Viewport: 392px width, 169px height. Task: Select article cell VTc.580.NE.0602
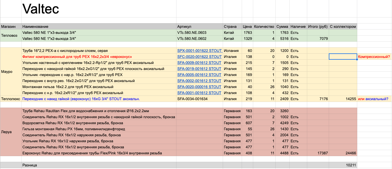click(x=199, y=38)
